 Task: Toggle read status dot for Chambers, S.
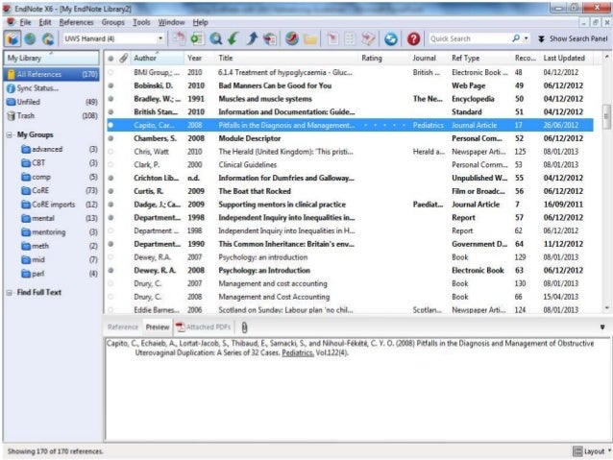[x=111, y=138]
